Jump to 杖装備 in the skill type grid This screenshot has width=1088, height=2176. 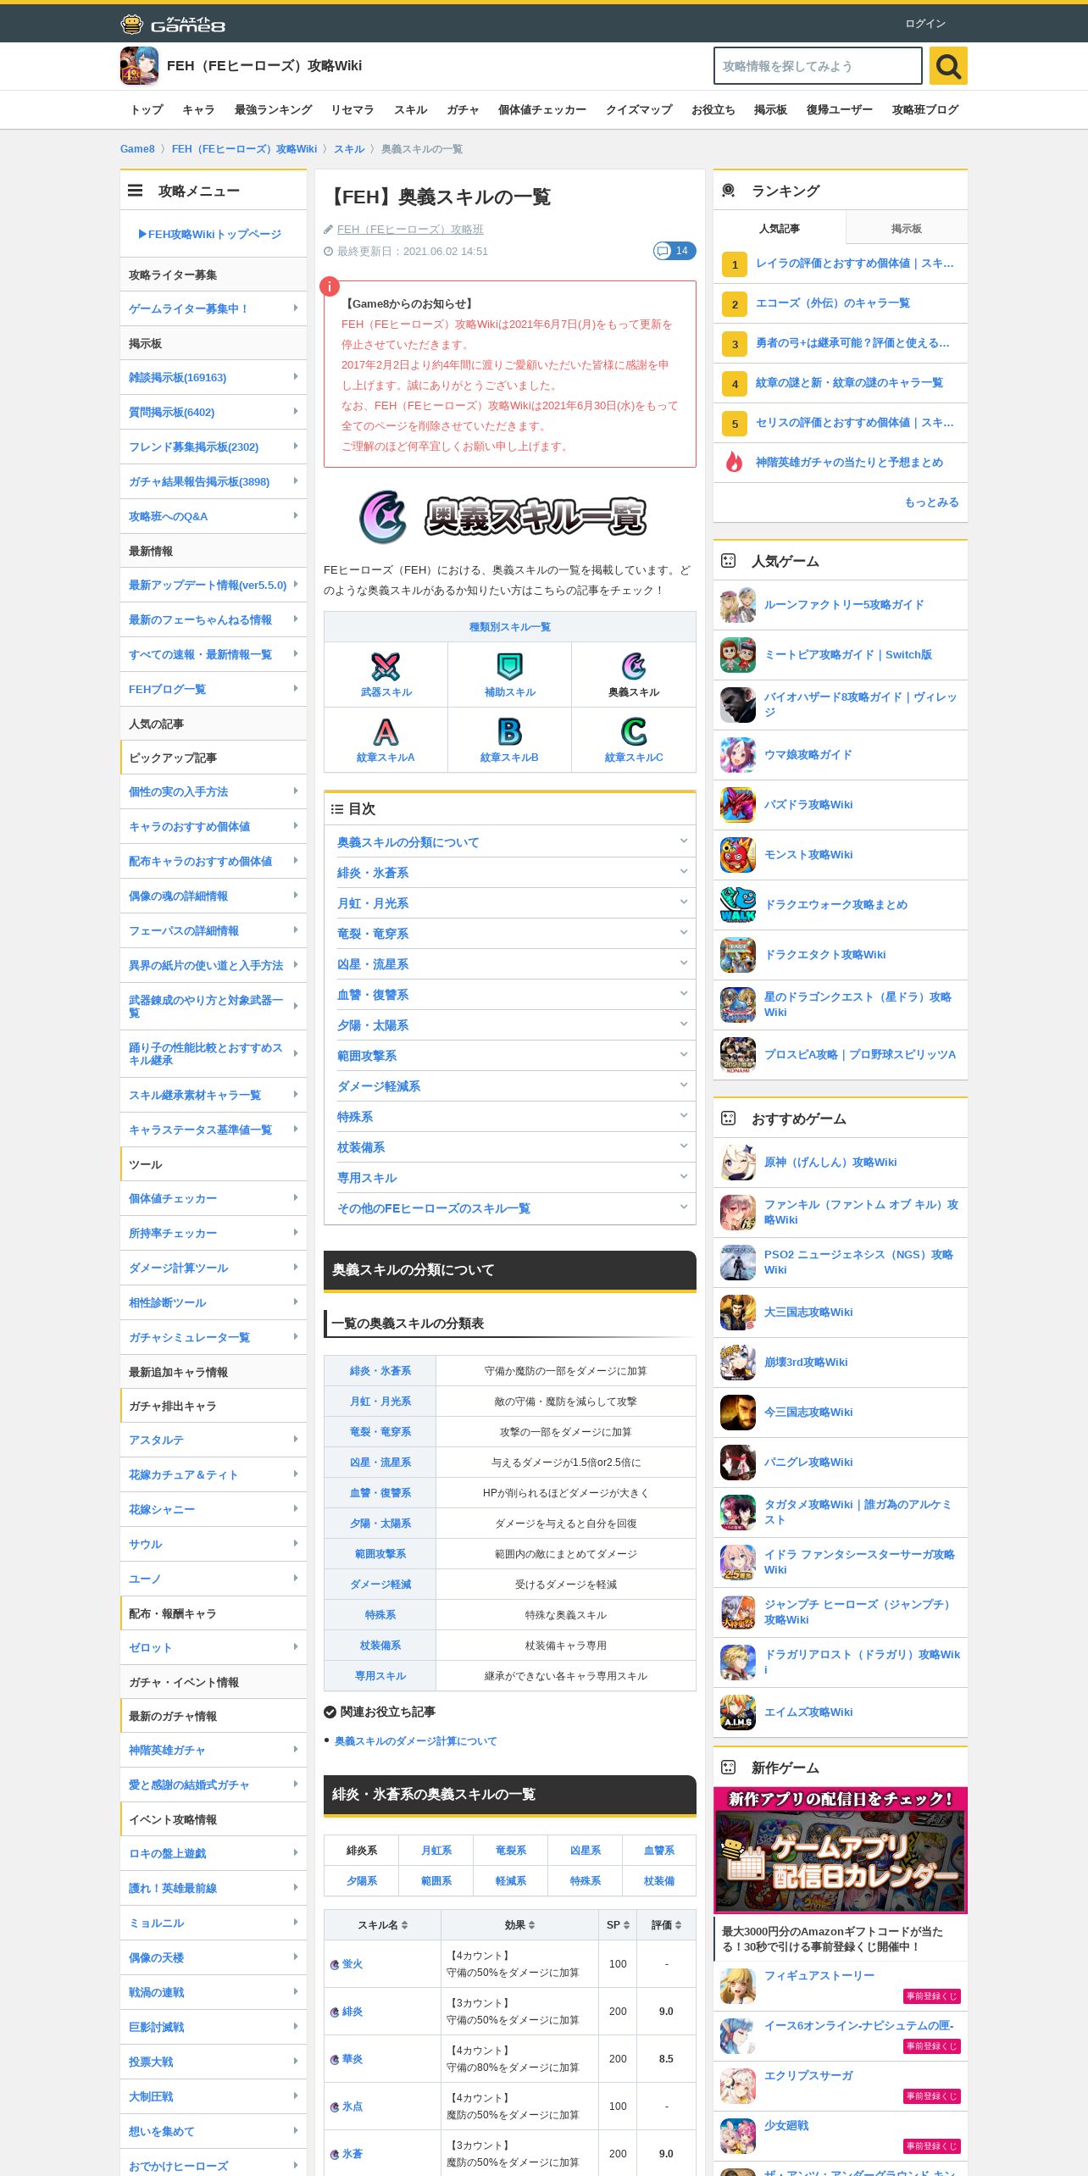[659, 1880]
